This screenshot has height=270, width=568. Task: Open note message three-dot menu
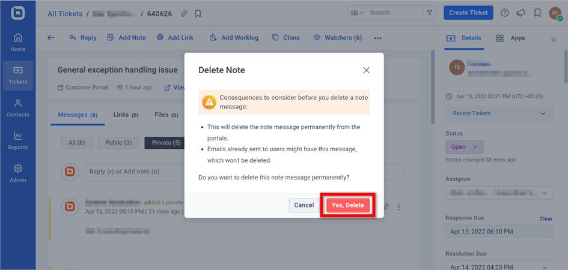(399, 207)
